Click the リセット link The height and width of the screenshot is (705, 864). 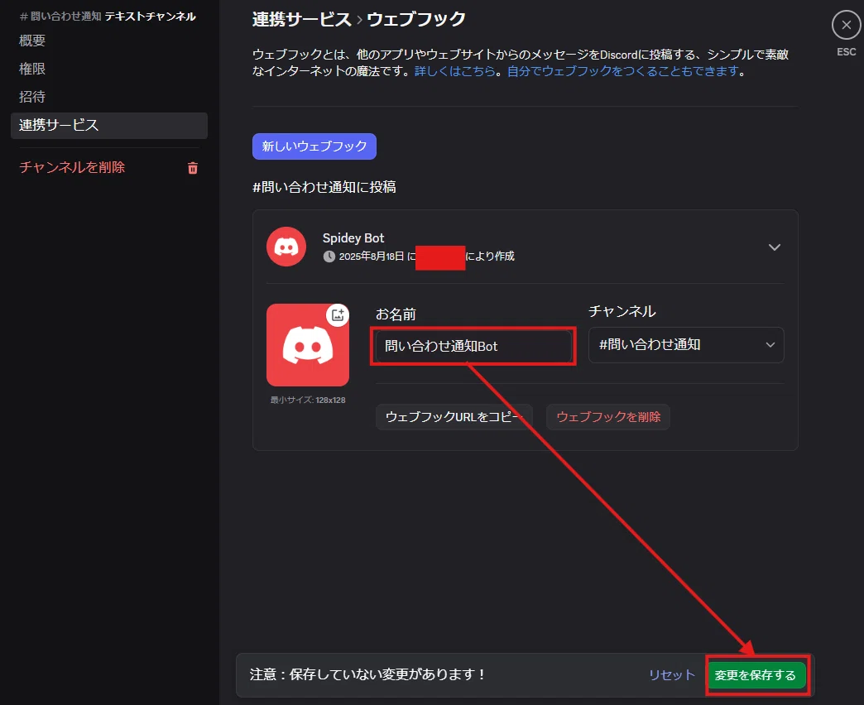[x=672, y=675]
